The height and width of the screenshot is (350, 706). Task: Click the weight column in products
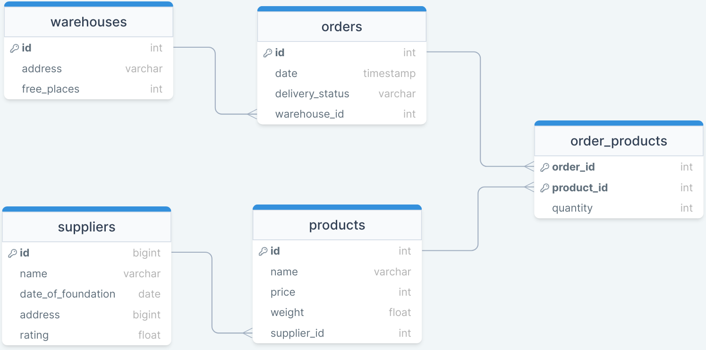coord(337,312)
